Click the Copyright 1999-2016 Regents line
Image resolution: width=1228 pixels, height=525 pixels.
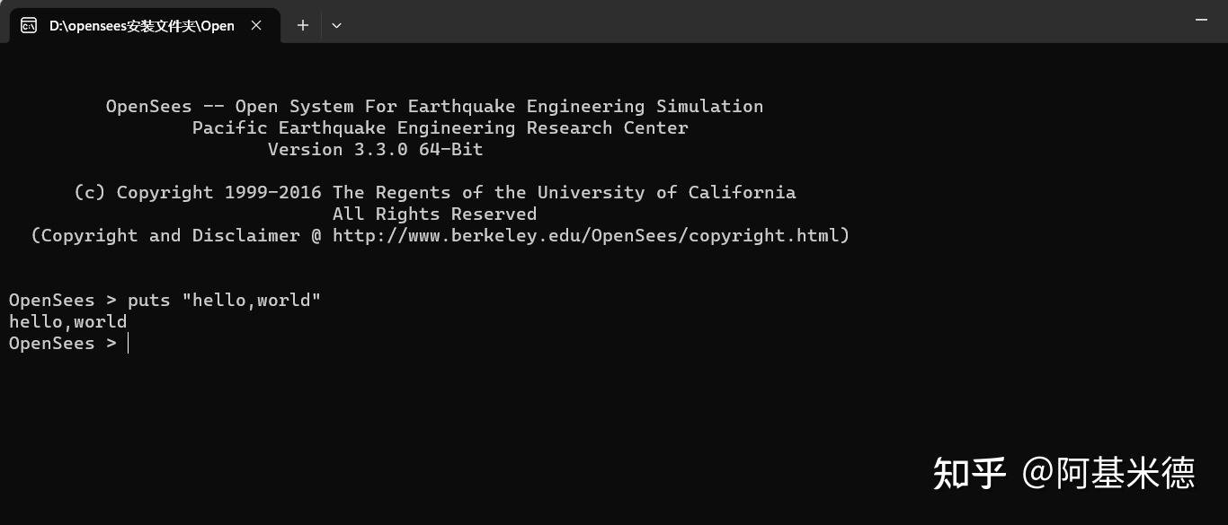tap(434, 193)
